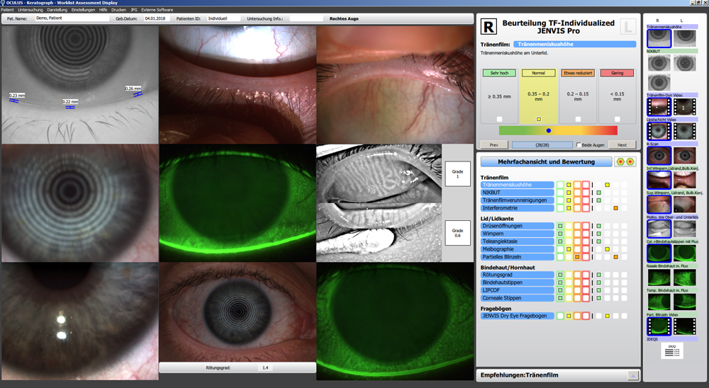Switch to the left eye L icon
Image resolution: width=709 pixels, height=388 pixels.
[x=627, y=28]
